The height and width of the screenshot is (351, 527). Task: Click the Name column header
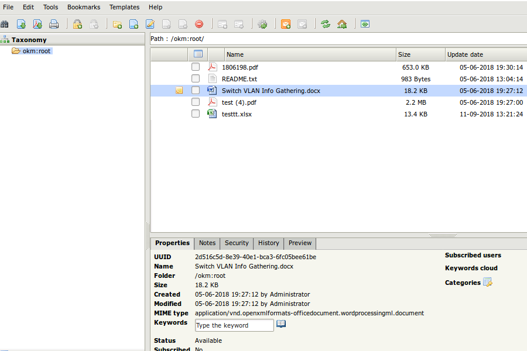(x=235, y=54)
